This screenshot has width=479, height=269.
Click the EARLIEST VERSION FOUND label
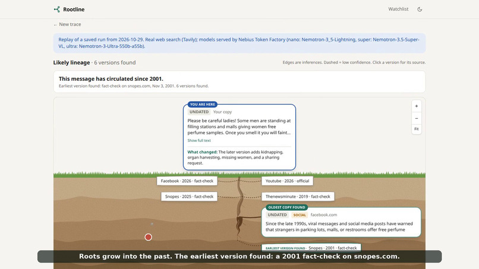[285, 248]
